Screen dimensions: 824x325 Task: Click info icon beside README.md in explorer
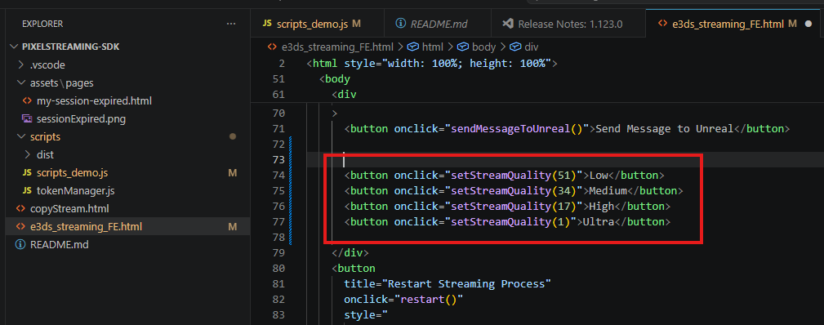pos(20,244)
